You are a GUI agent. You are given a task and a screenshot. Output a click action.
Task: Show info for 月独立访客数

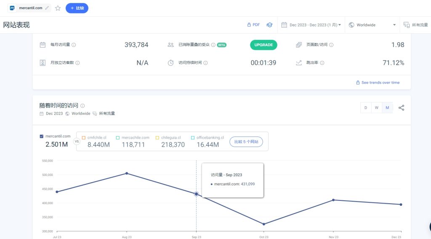(x=77, y=63)
